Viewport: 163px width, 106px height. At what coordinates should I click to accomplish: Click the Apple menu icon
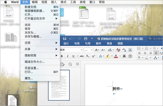pyautogui.click(x=5, y=2)
